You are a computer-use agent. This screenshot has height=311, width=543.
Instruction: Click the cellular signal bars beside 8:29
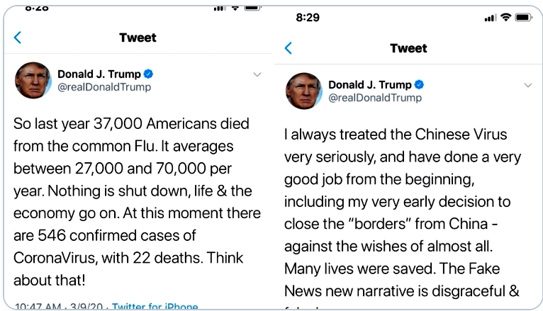tap(491, 18)
